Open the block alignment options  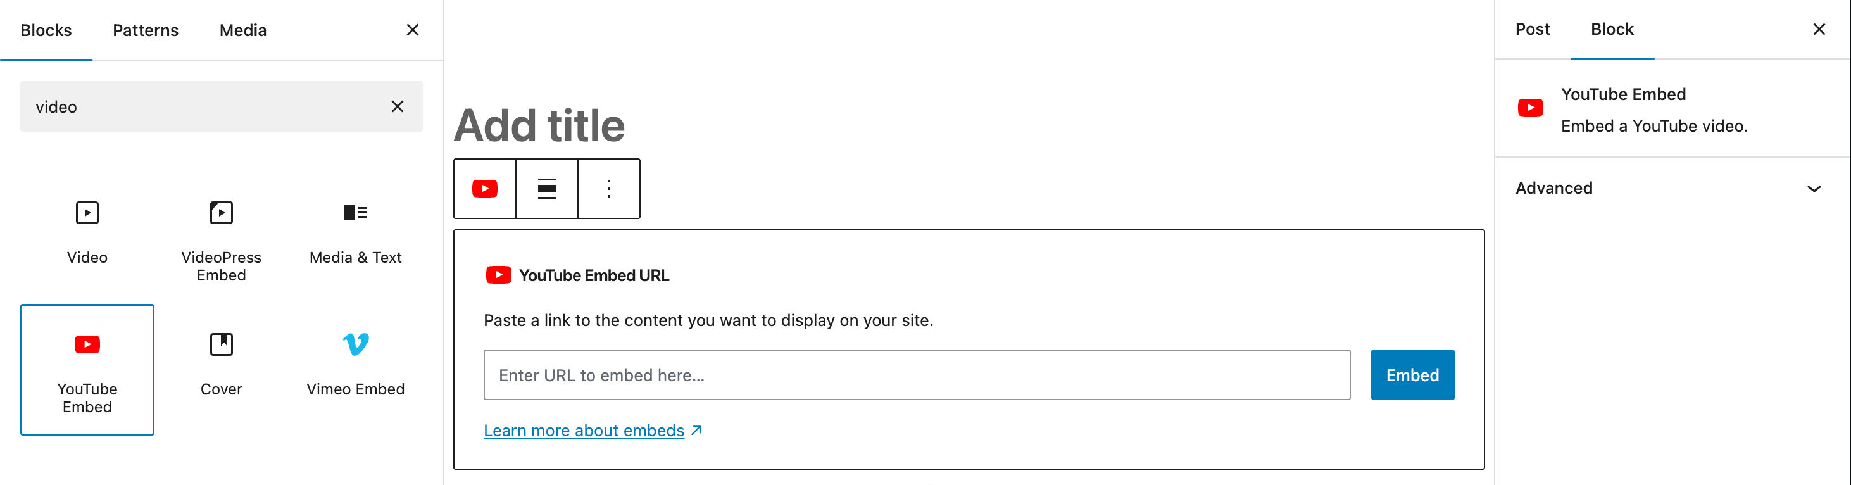547,189
